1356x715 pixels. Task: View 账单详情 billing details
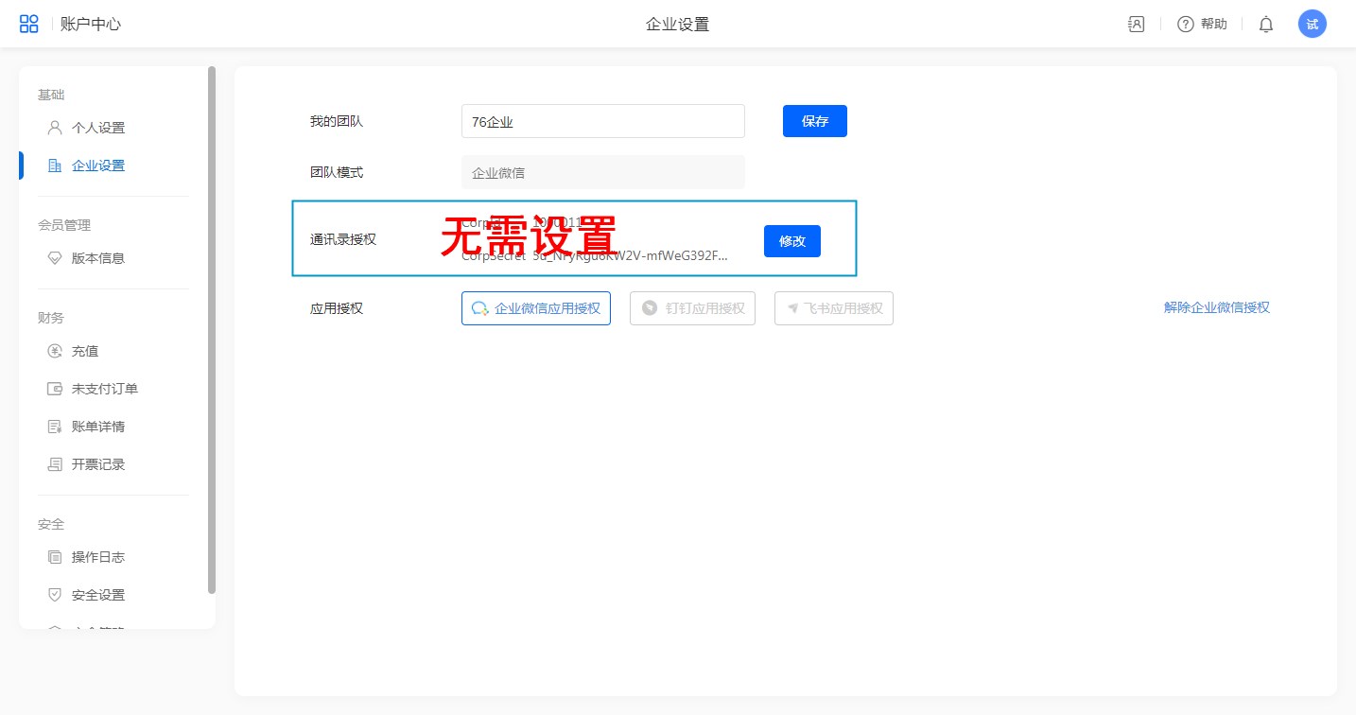pyautogui.click(x=97, y=427)
